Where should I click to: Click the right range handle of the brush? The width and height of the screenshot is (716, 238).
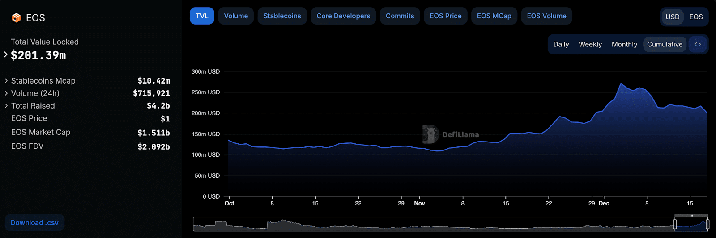(707, 224)
